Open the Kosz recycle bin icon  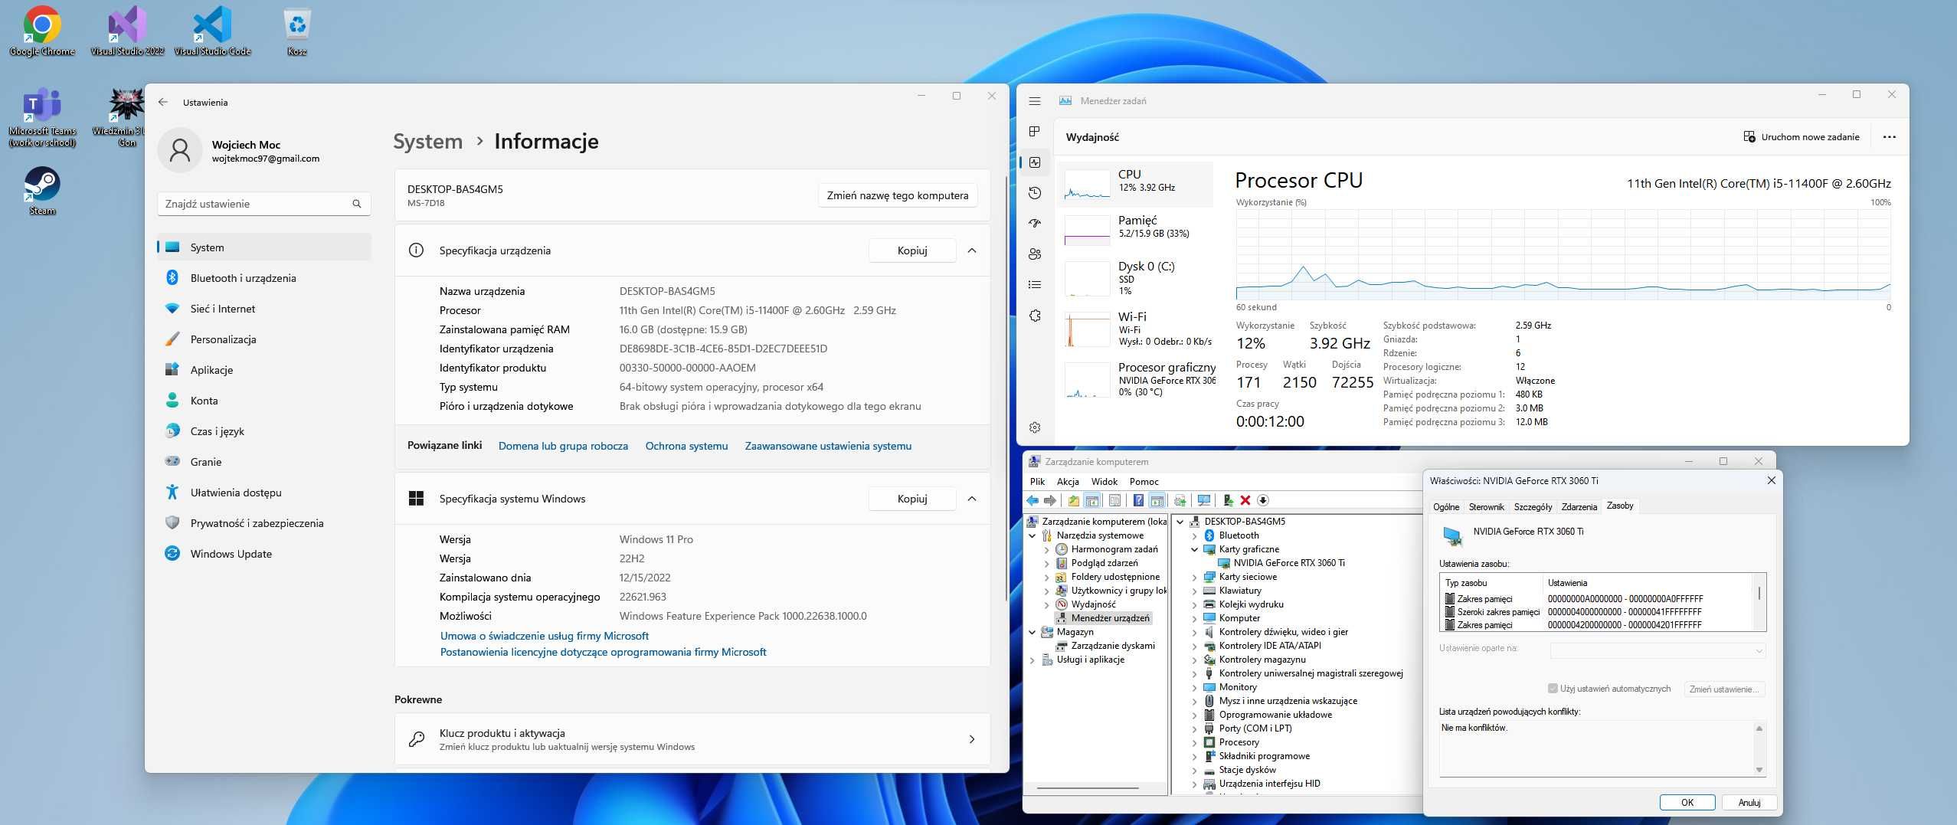coord(296,31)
